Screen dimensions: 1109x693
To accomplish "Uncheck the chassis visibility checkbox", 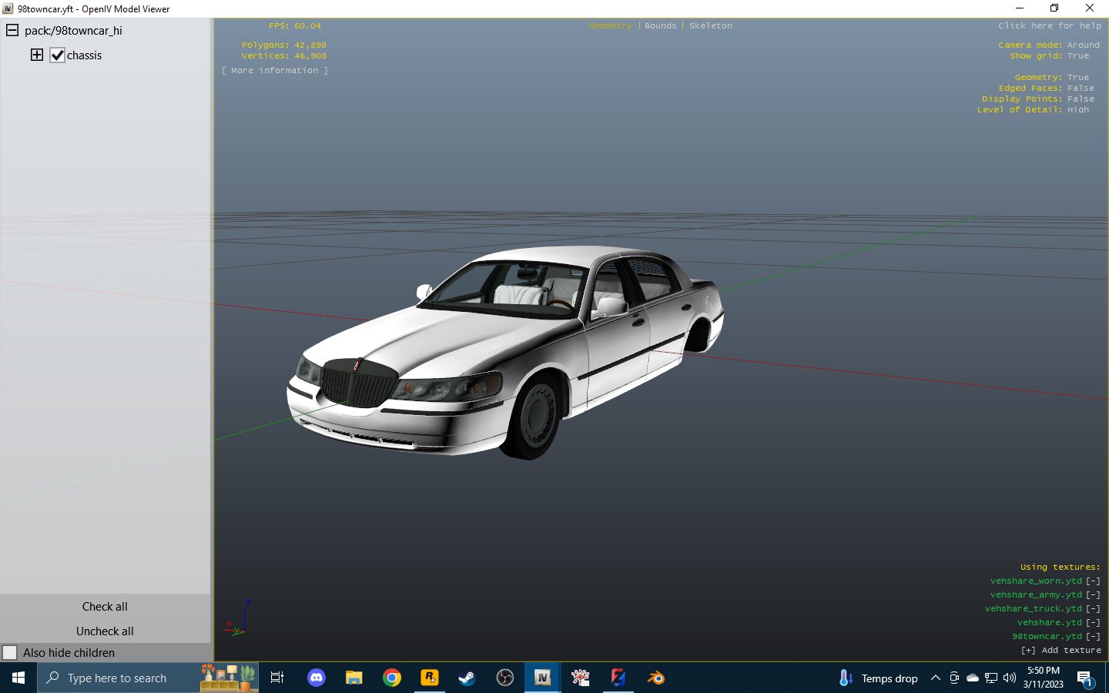I will [57, 55].
